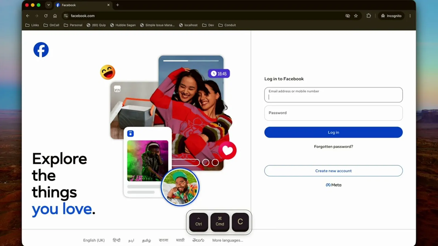This screenshot has height=246, width=438.
Task: Click the 'Log in to Facebook' heading
Action: click(x=284, y=79)
